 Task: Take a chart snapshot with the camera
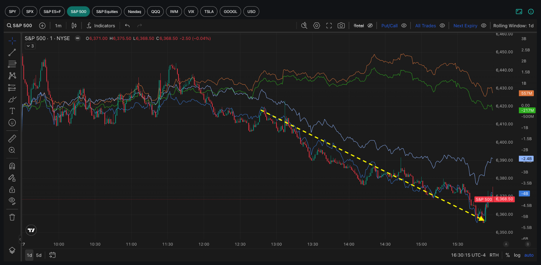tap(341, 26)
